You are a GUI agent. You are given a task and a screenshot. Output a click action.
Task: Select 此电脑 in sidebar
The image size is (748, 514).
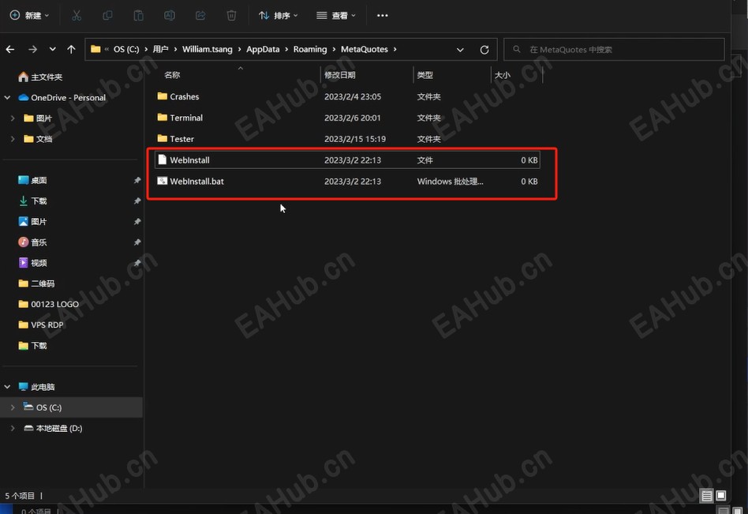pyautogui.click(x=36, y=387)
